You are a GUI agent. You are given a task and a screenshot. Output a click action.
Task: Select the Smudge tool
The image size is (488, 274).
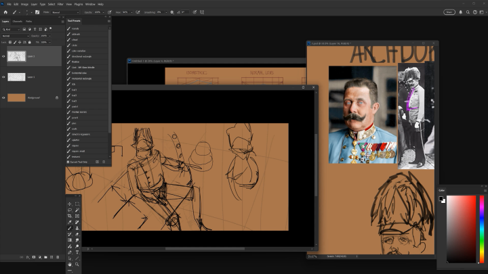[x=77, y=240]
